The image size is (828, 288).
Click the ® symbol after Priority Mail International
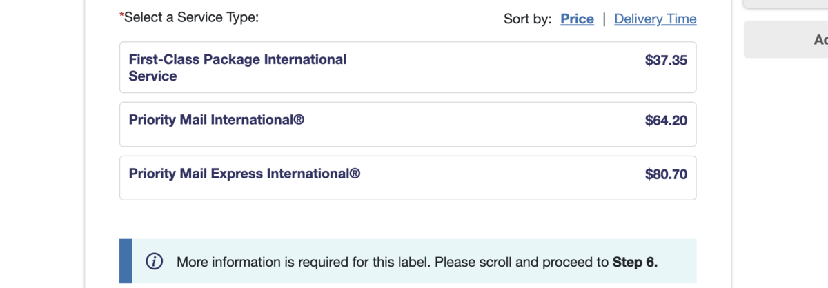click(x=299, y=121)
